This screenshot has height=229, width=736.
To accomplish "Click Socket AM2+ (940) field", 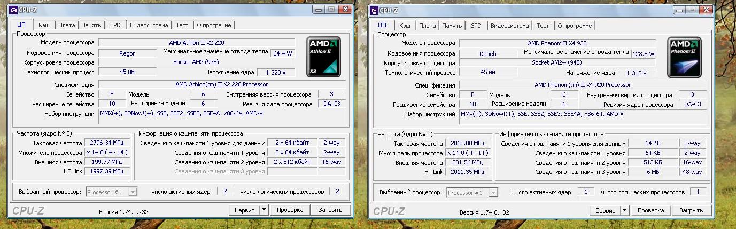I will 557,62.
